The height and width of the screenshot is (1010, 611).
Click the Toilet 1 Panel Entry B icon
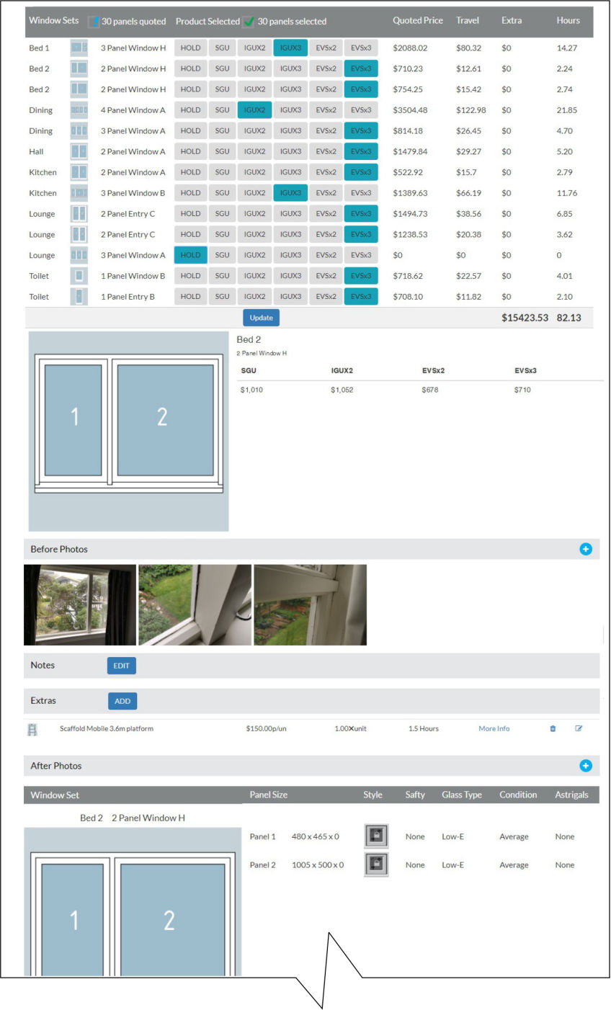point(79,296)
